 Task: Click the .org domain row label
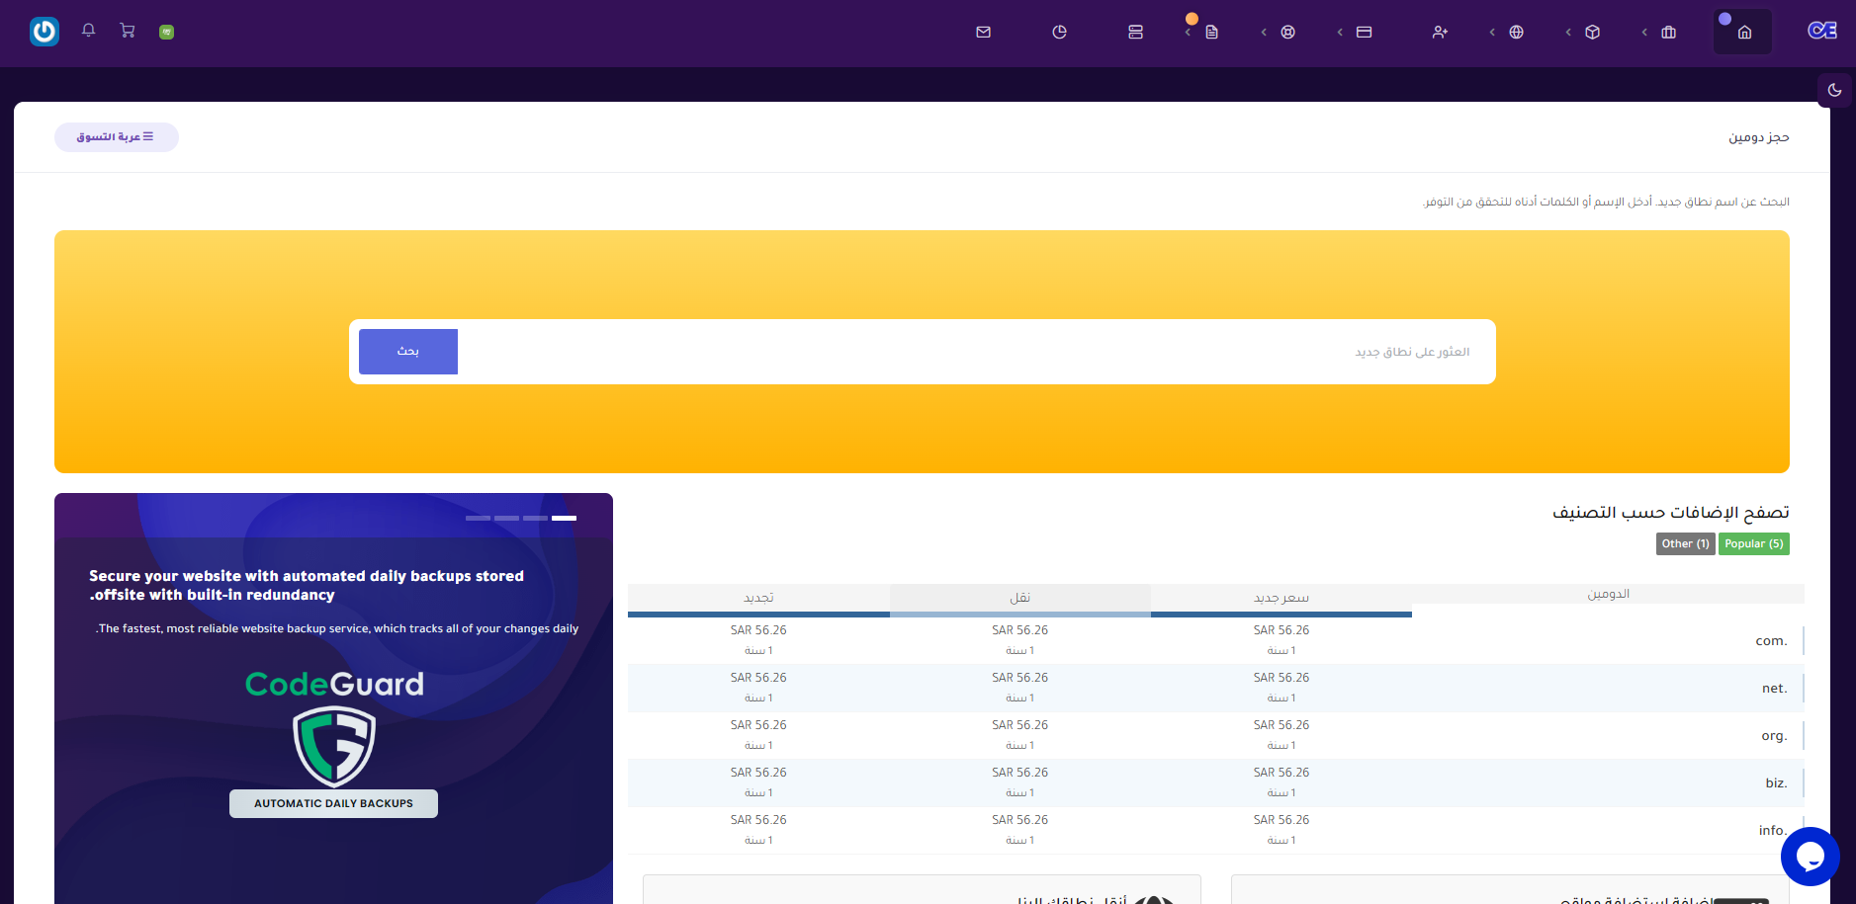tap(1774, 736)
